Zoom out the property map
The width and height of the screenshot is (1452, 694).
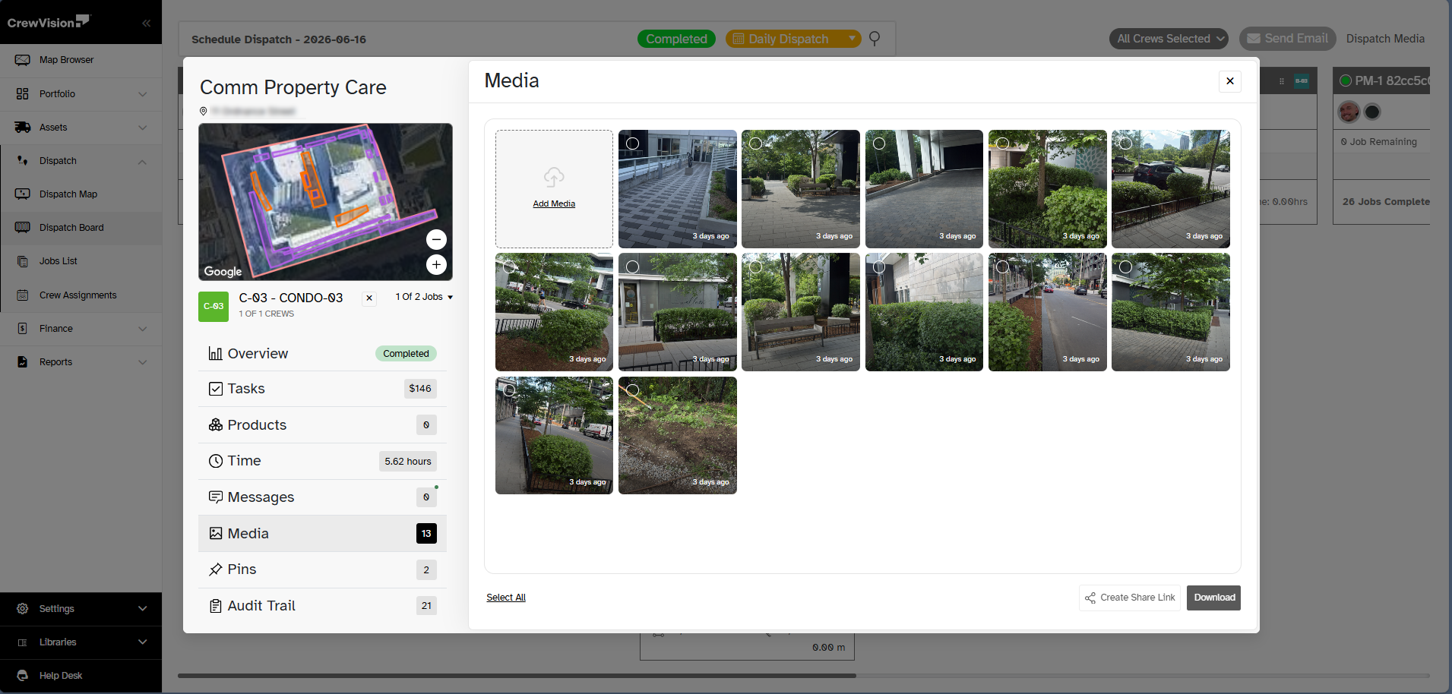(436, 240)
